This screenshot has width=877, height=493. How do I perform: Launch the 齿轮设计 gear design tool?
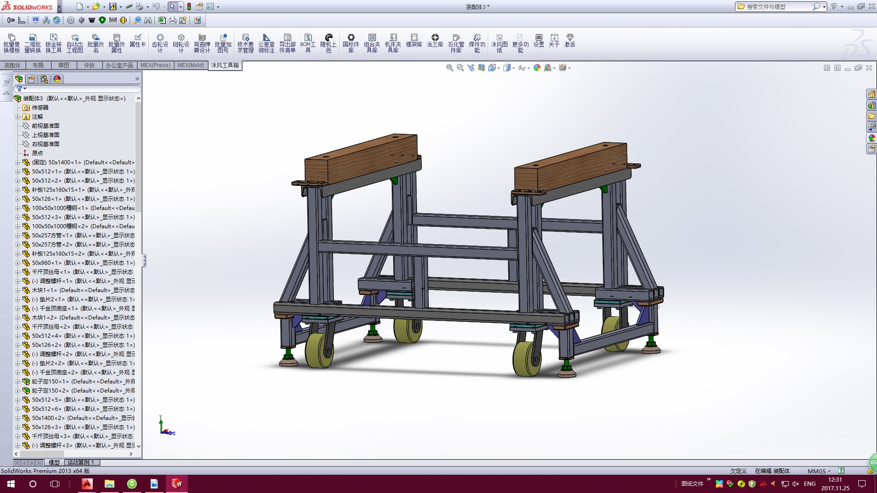(160, 43)
